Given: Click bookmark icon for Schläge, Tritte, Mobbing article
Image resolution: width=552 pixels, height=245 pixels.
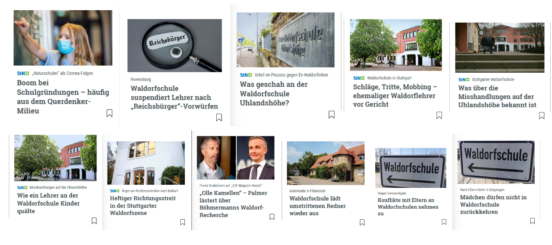Looking at the screenshot, I should (439, 115).
